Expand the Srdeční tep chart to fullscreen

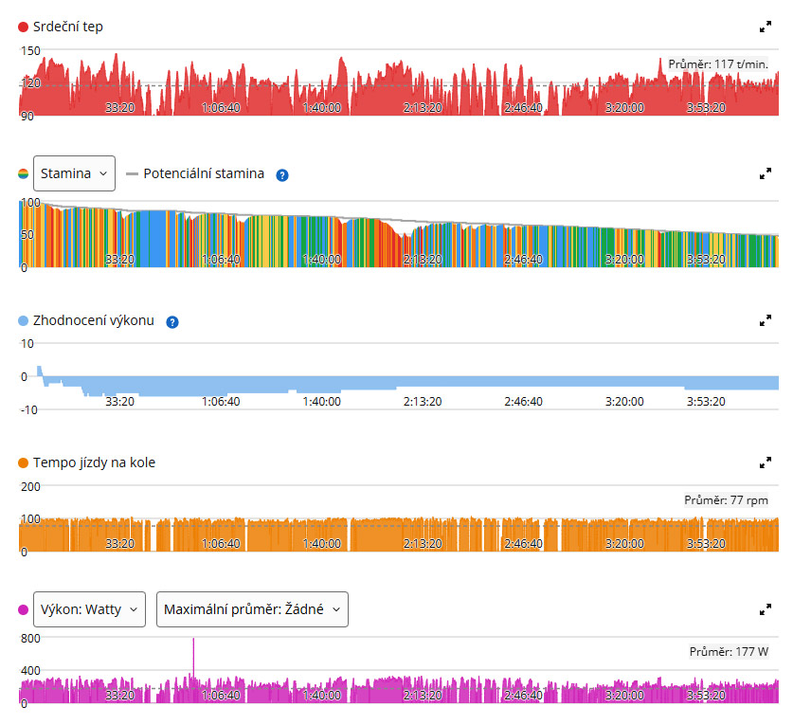pyautogui.click(x=766, y=27)
